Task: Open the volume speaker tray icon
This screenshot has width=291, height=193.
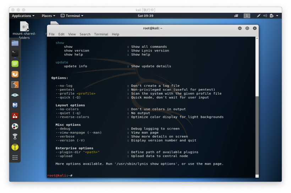Action: pyautogui.click(x=265, y=16)
